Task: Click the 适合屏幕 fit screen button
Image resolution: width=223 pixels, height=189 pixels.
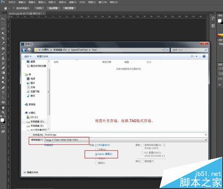Action: (53, 8)
